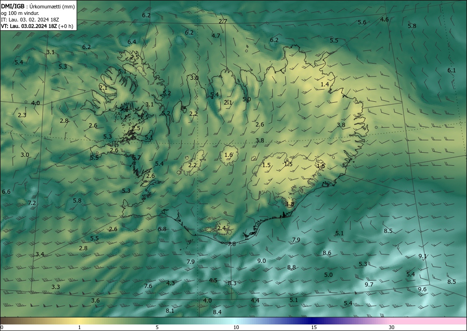This screenshot has height=331, width=467.
Task: Click the 6.8 value off Reykjanes
Action: pyautogui.click(x=162, y=229)
